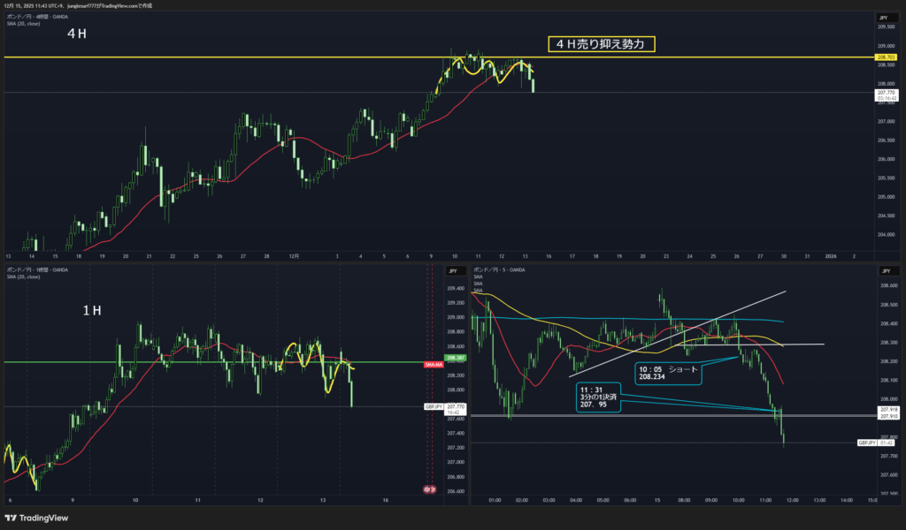Click the GBPJPY price tag on 1H chart
Screen dimensions: 906x530
tap(433, 406)
